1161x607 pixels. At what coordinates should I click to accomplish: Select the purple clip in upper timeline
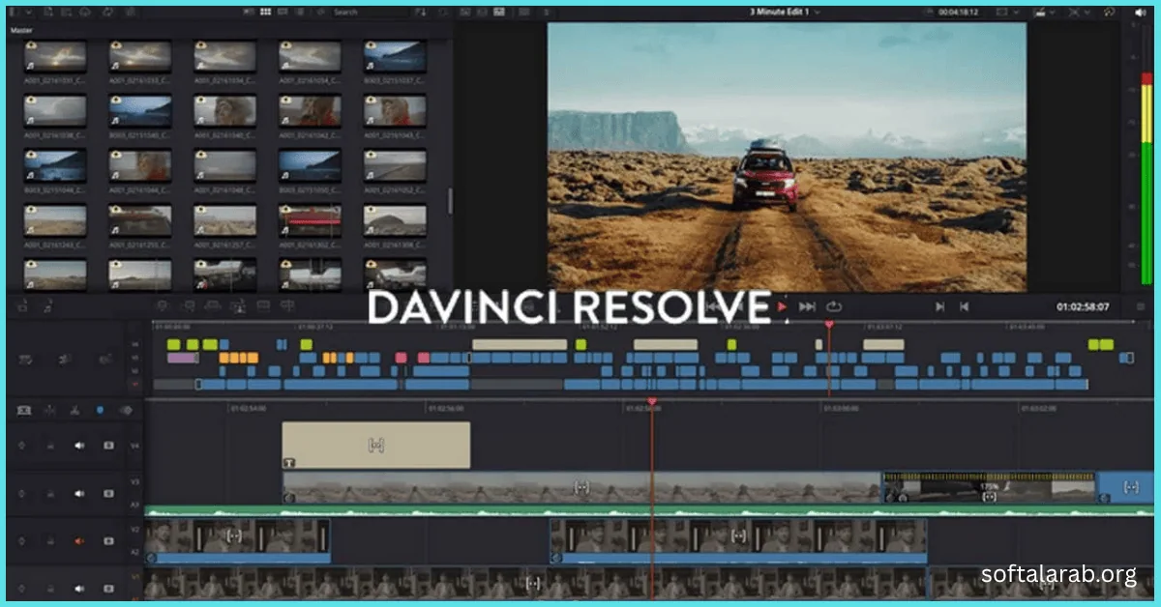tap(181, 358)
